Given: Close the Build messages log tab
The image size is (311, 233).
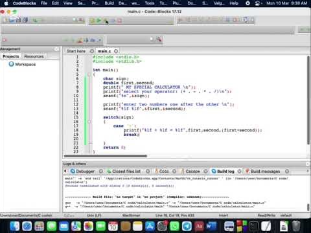Looking at the screenshot, I should (287, 172).
